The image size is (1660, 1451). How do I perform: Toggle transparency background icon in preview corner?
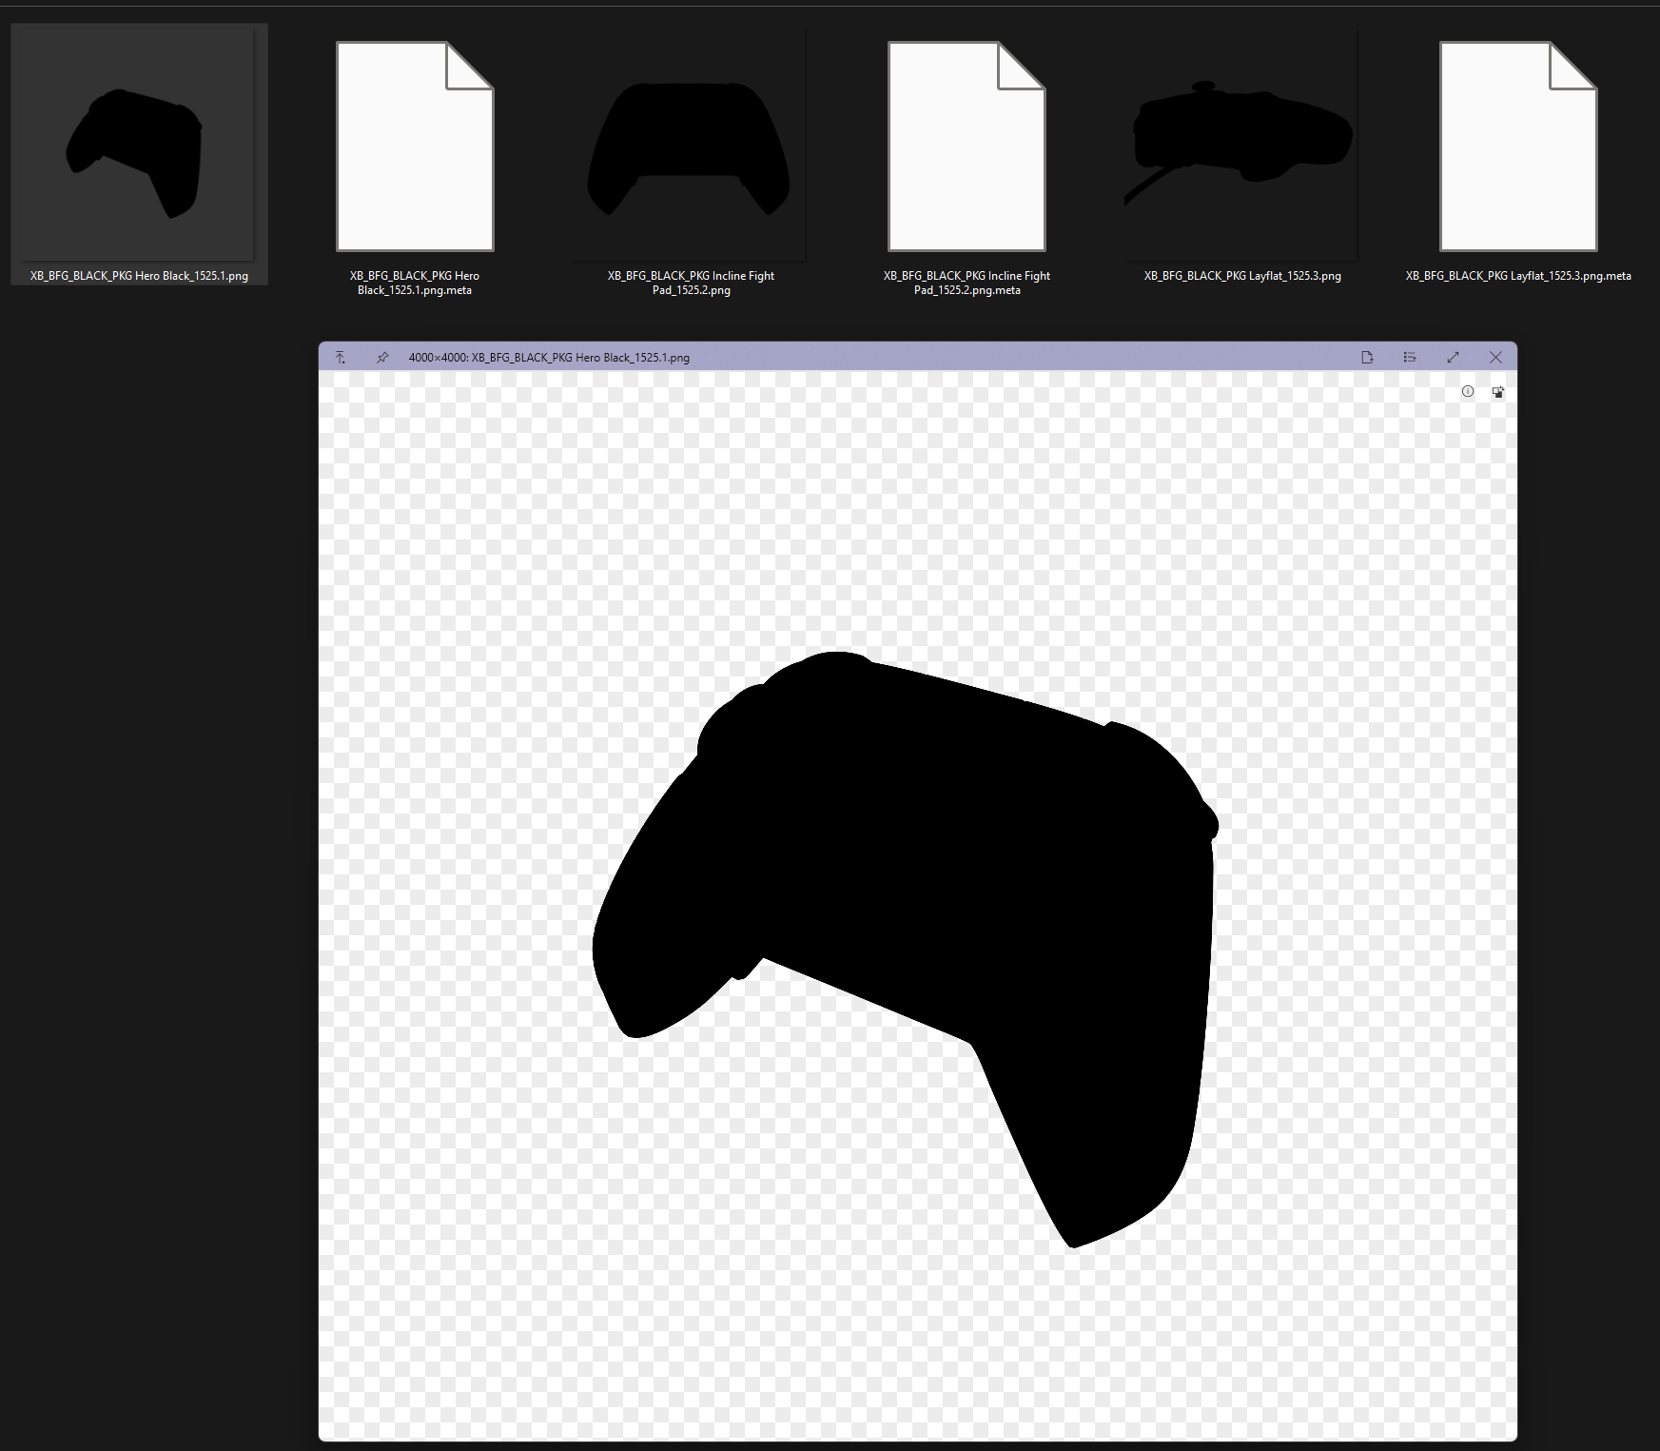click(1498, 391)
